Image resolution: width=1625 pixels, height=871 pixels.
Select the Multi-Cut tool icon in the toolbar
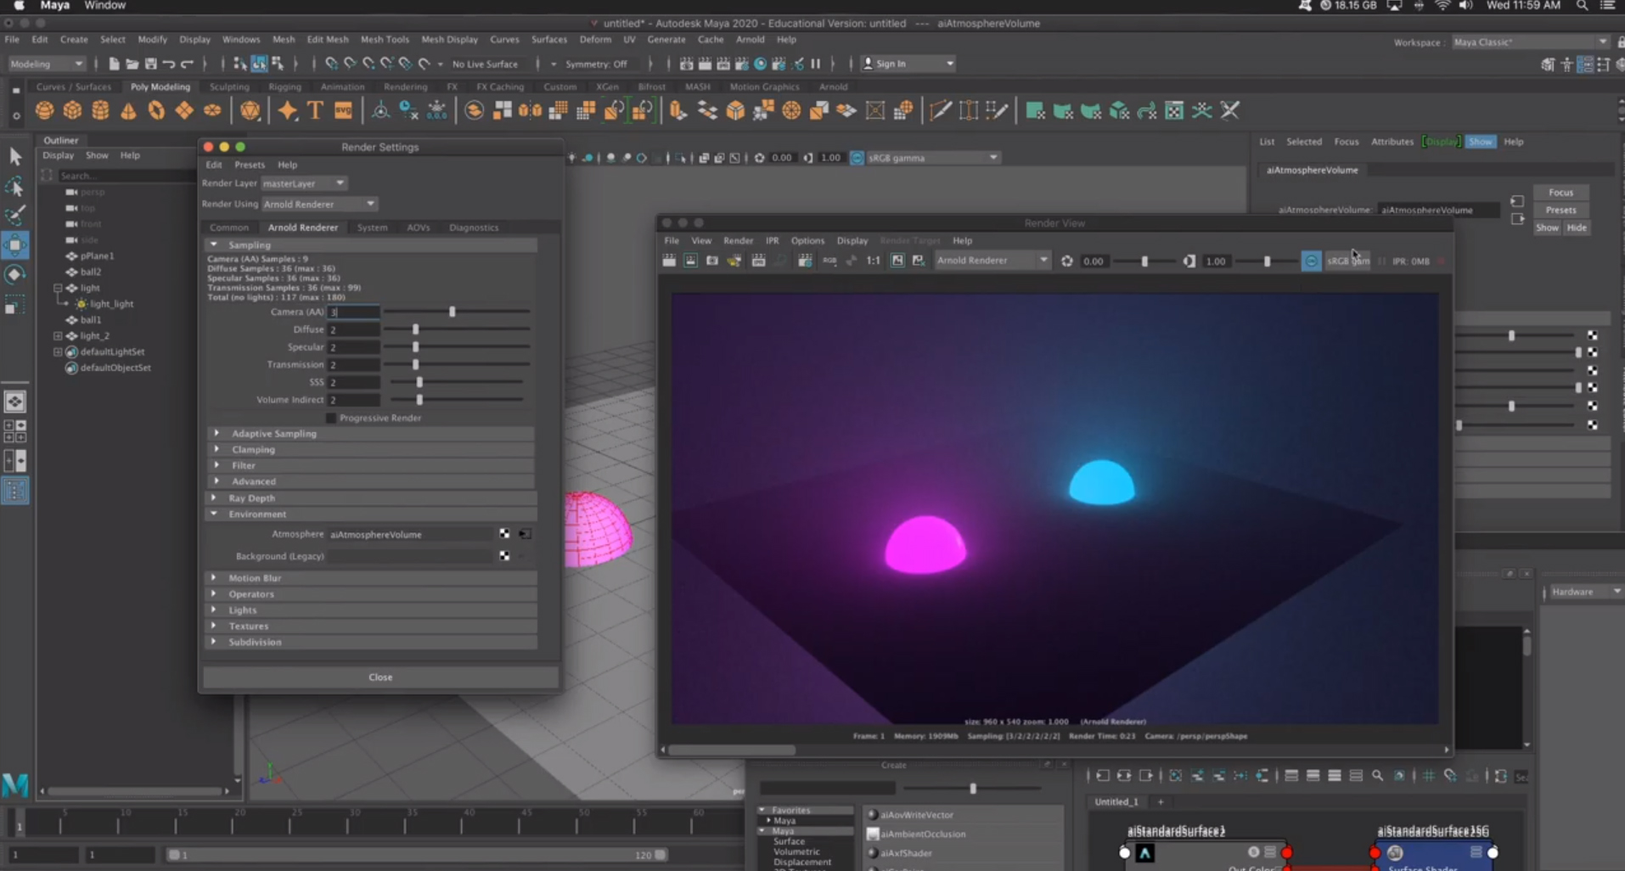941,110
